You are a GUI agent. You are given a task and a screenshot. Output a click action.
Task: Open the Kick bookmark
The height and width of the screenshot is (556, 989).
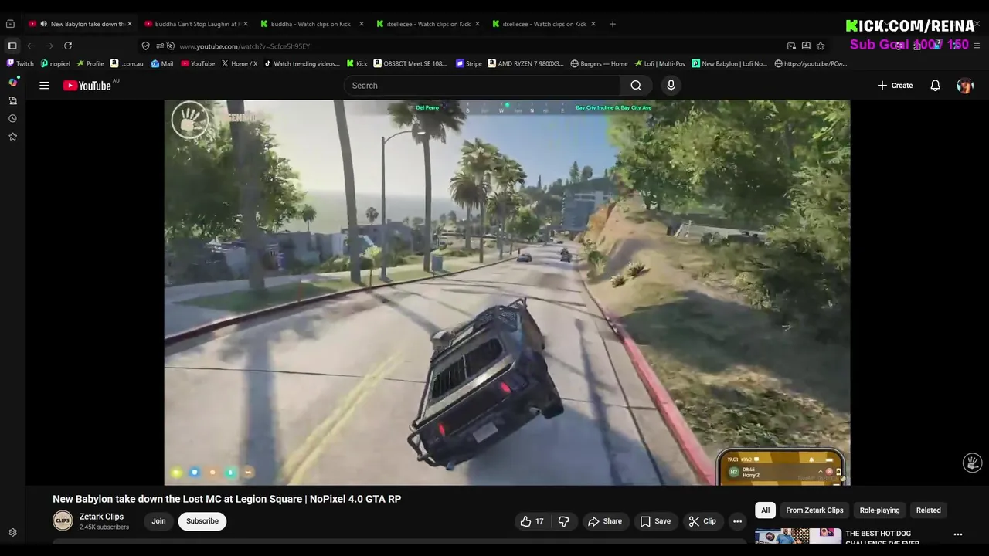pos(356,63)
